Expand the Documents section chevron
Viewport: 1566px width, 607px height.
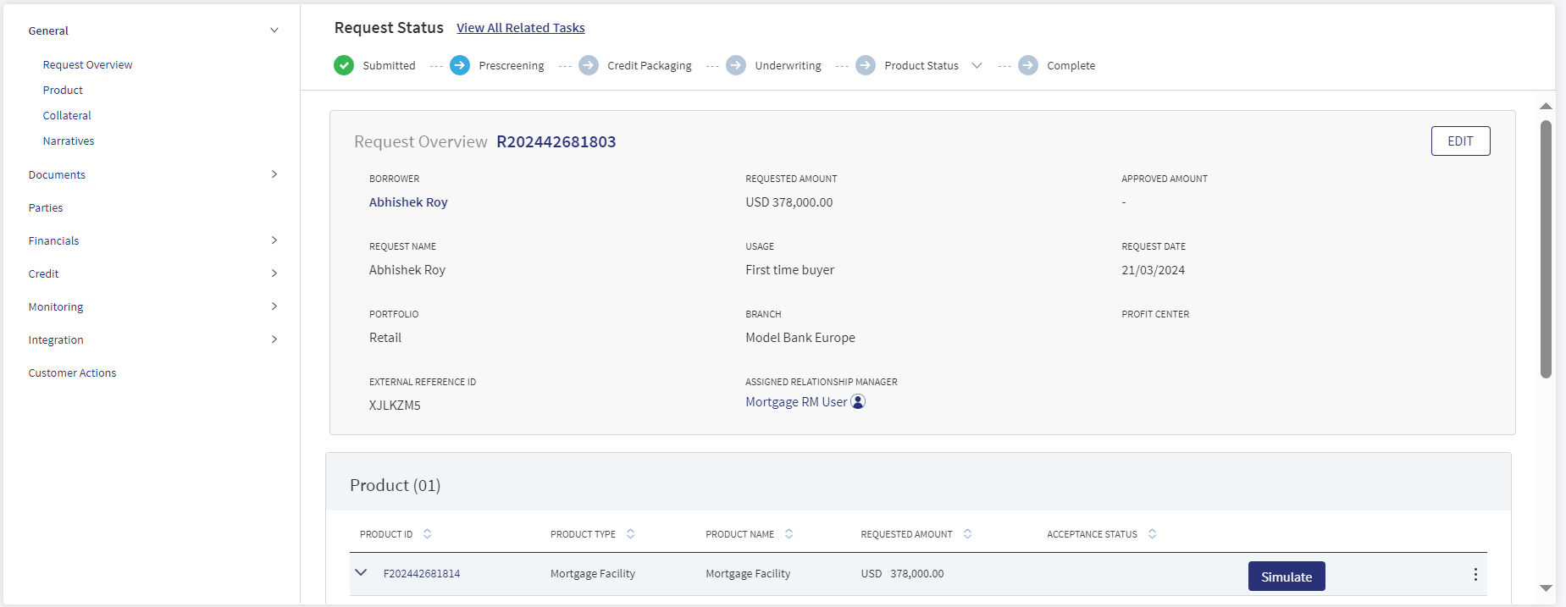274,174
